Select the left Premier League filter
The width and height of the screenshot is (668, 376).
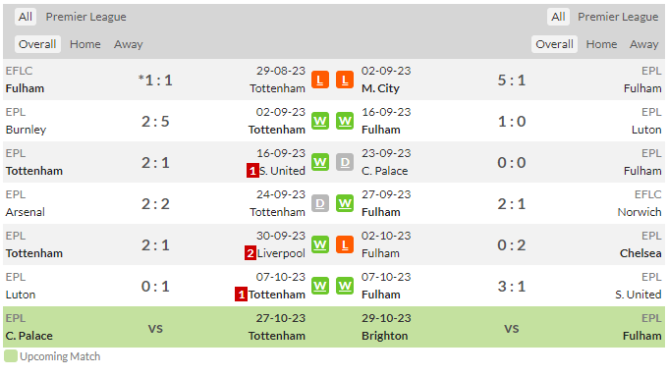(x=86, y=17)
